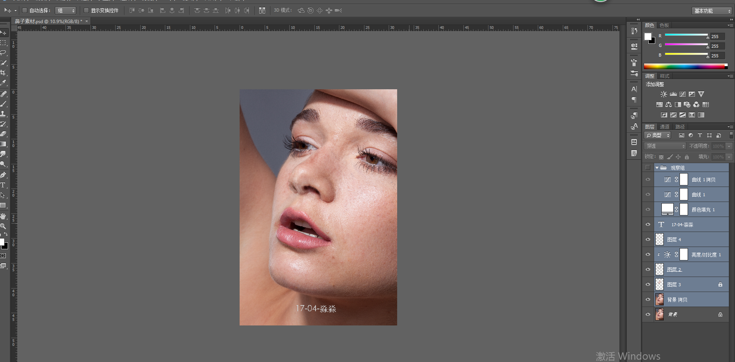Open the History panel icon
This screenshot has height=362, width=735.
tap(634, 31)
